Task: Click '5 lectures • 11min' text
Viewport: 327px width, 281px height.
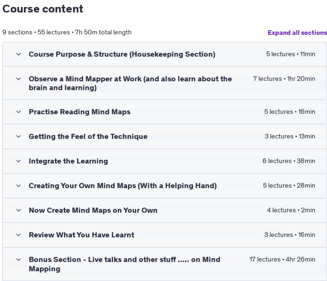Action: pyautogui.click(x=290, y=54)
